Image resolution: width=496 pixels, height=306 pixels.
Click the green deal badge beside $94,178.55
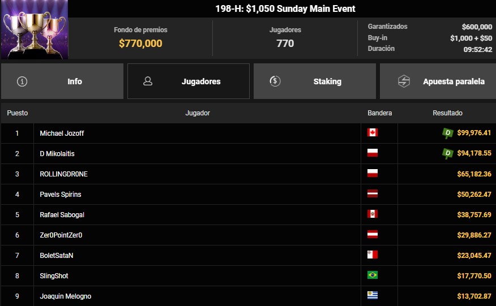[448, 154]
